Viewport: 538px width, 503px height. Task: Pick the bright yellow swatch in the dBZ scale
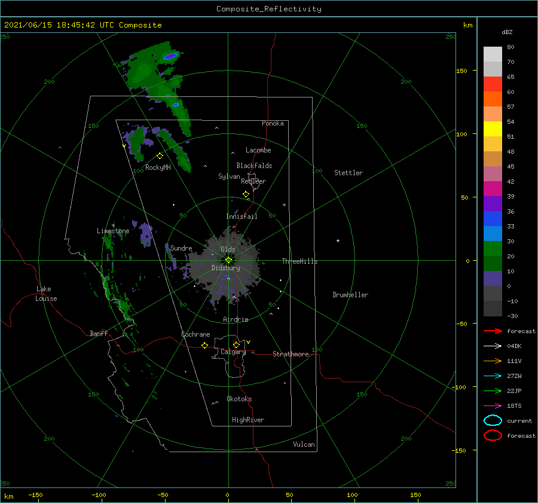pos(493,129)
